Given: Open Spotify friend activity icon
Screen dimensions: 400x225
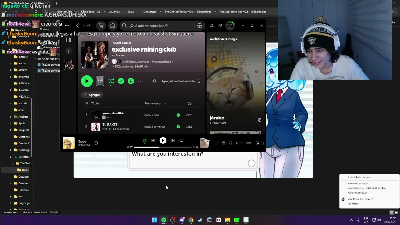Looking at the screenshot, I should point(220,26).
